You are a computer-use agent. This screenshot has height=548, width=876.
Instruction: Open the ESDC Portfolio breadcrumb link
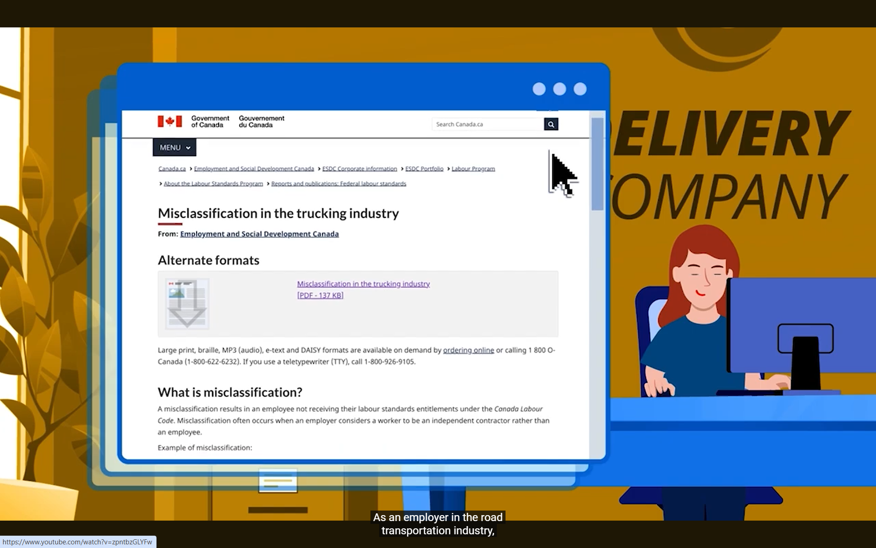click(424, 169)
